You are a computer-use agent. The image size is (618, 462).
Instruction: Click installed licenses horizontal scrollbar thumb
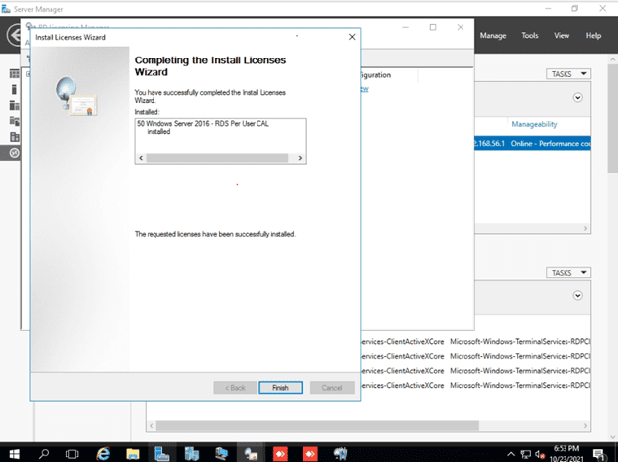[x=217, y=158]
